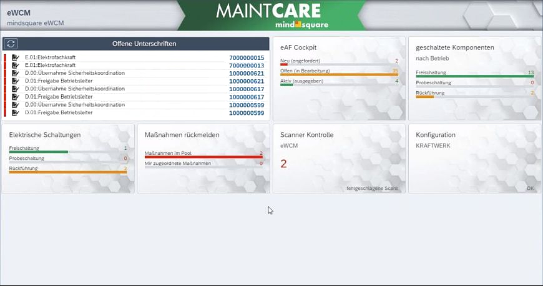
Task: Click the mindsquare eWCM subtitle
Action: coord(36,23)
